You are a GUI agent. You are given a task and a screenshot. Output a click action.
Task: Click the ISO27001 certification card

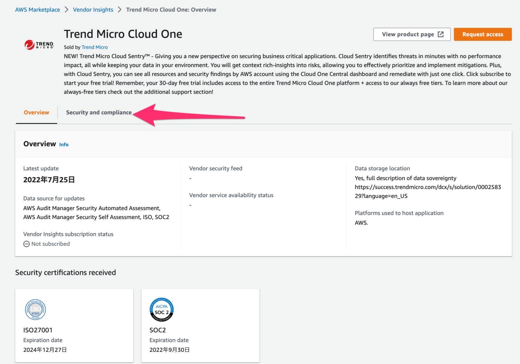tap(74, 325)
